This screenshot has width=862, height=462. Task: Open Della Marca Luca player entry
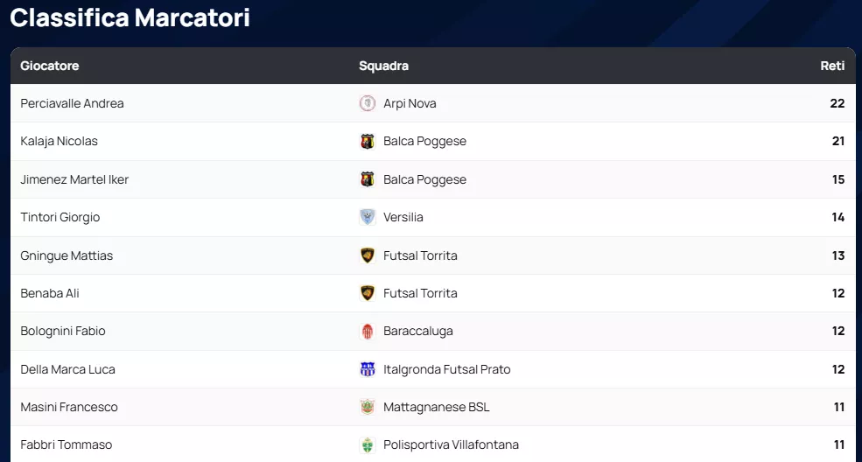[x=67, y=369]
